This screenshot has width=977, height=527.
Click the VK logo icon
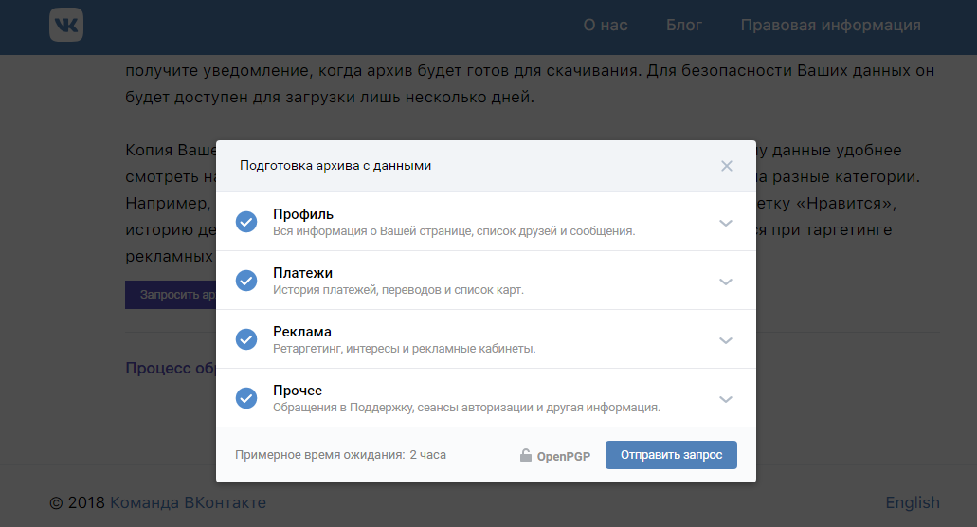coord(66,25)
